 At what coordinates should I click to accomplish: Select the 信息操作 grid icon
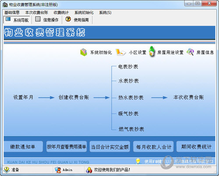click(38, 19)
